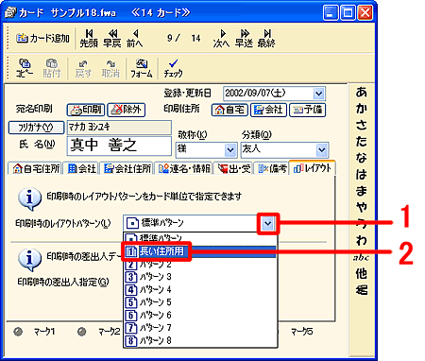This screenshot has height=361, width=425.
Task: Choose パターン 4 from the list
Action: (200, 289)
